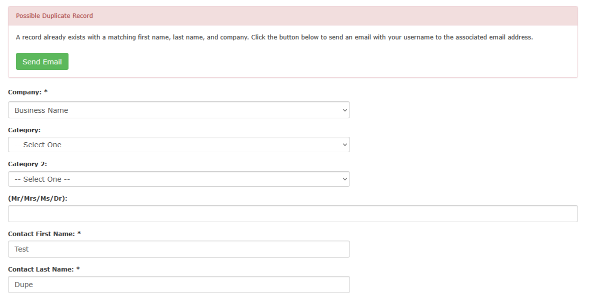This screenshot has height=295, width=589.
Task: Click the green Send Email action
Action: pos(42,61)
